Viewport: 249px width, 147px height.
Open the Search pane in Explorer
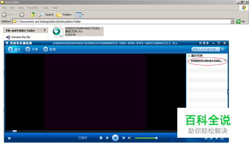point(46,14)
